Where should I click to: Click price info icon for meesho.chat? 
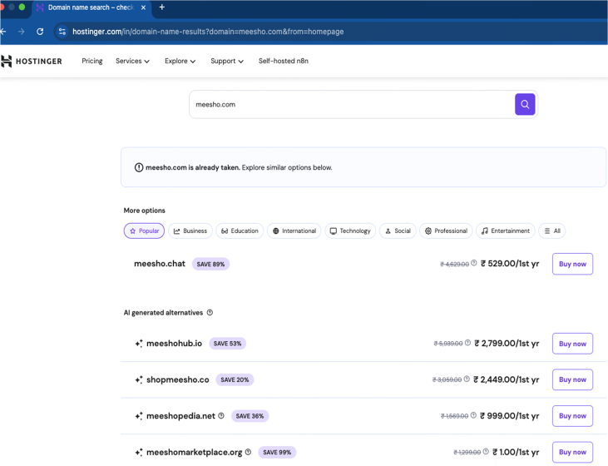coord(474,263)
